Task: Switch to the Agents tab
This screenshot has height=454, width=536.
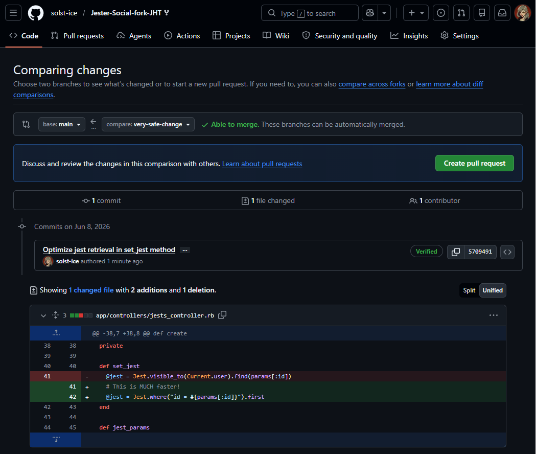Action: coord(134,36)
